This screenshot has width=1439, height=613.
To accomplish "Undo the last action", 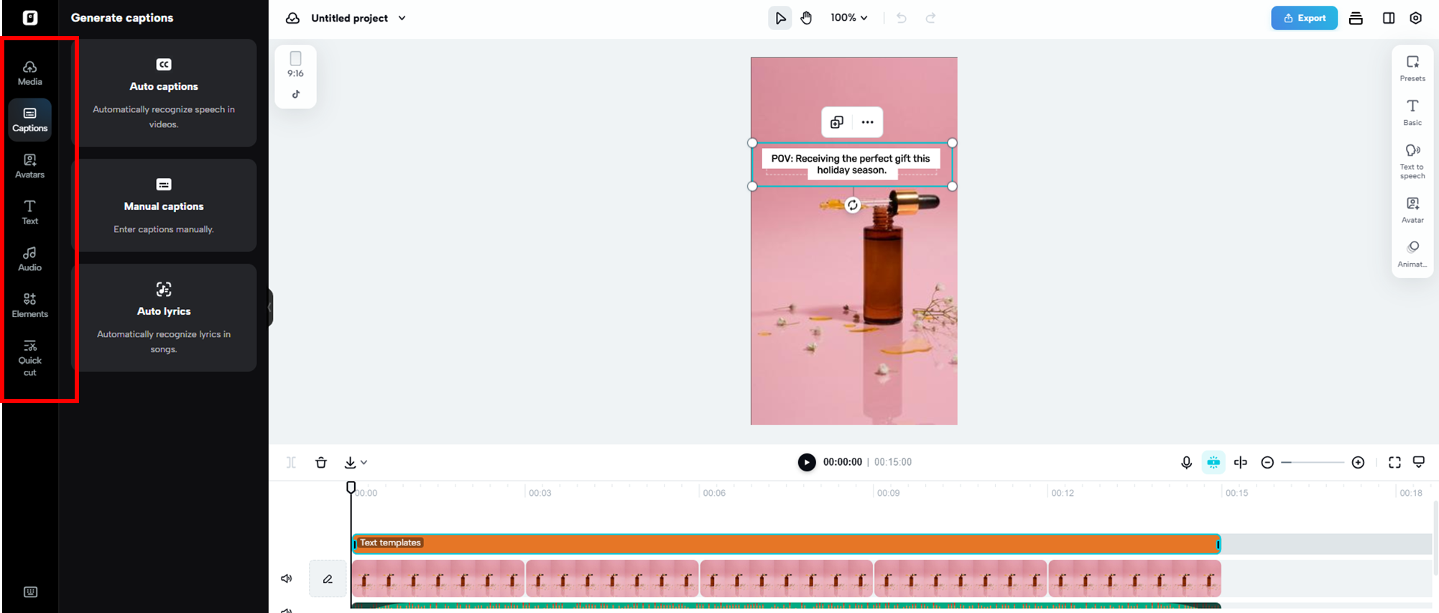I will pyautogui.click(x=901, y=18).
